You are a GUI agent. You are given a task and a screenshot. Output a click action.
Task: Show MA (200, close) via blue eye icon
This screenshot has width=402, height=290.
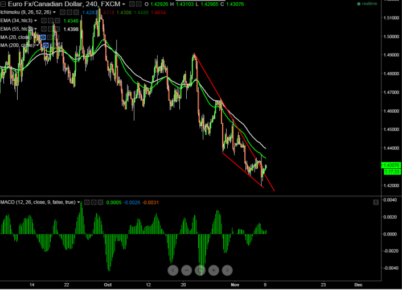[46, 45]
